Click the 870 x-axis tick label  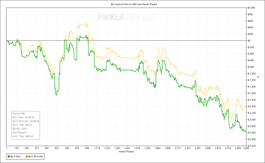point(77,148)
